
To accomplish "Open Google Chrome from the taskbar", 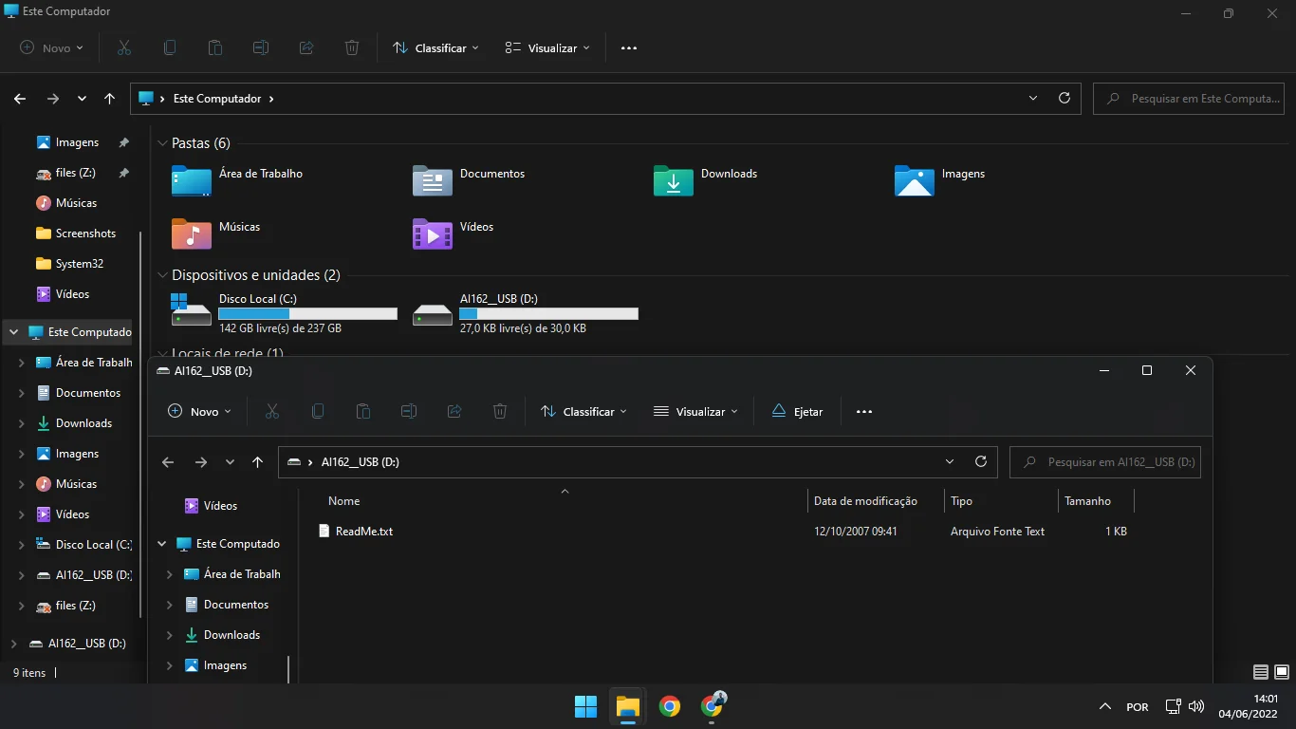I will [x=670, y=706].
